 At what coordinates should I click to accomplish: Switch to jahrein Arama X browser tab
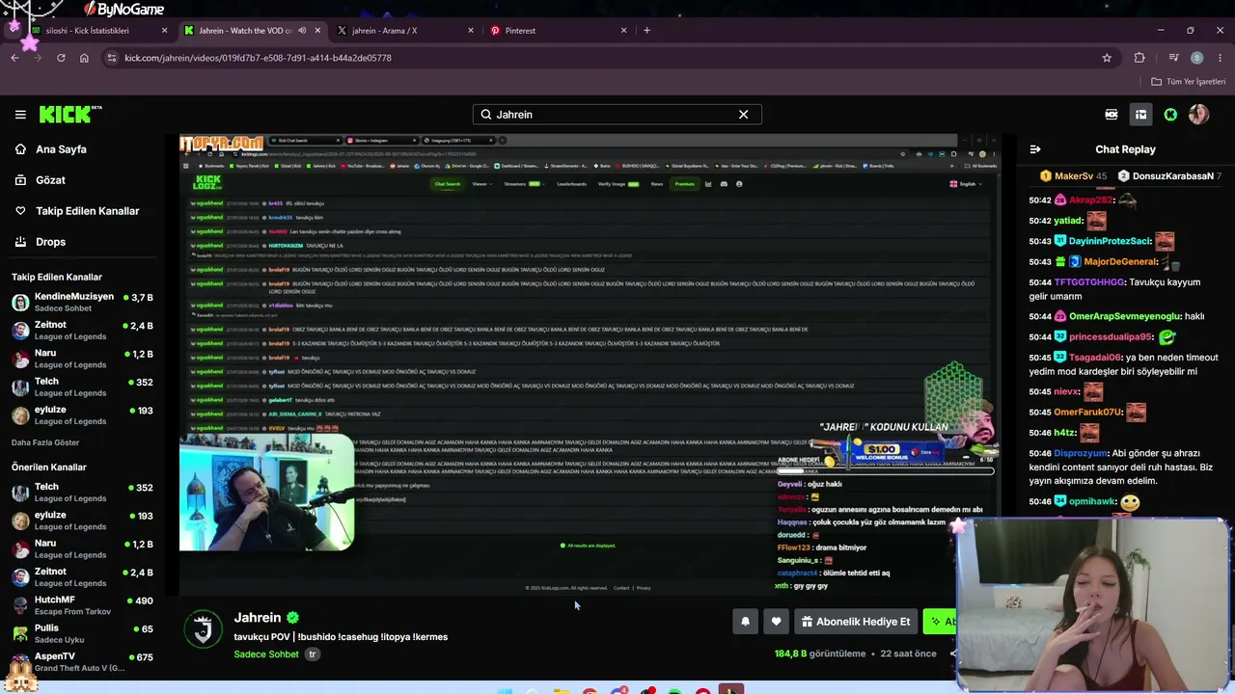[405, 31]
